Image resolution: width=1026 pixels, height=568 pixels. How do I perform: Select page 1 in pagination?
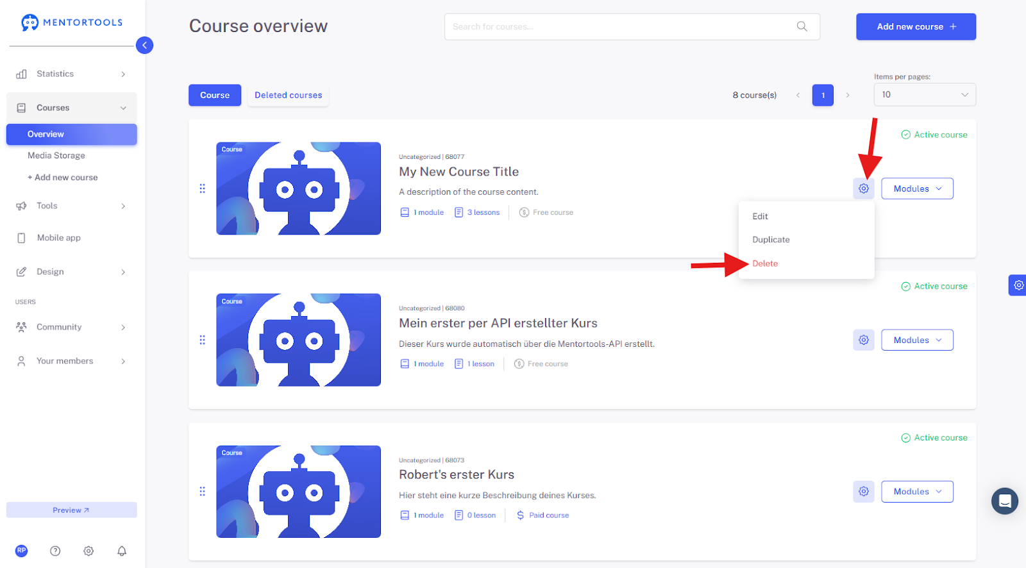click(x=823, y=95)
